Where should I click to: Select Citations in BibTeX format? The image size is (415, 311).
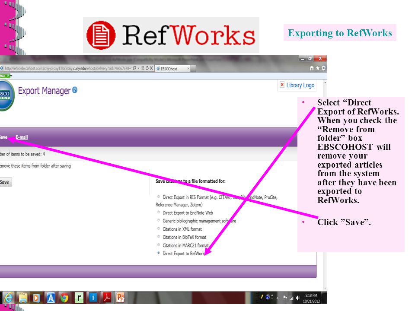[159, 236]
